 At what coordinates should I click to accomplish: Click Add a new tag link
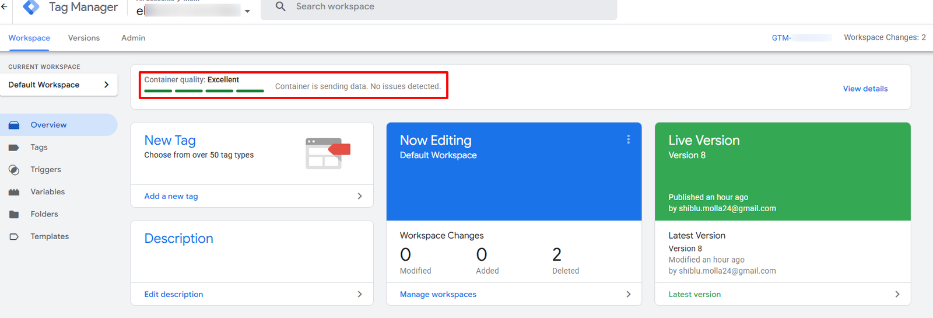click(x=171, y=196)
